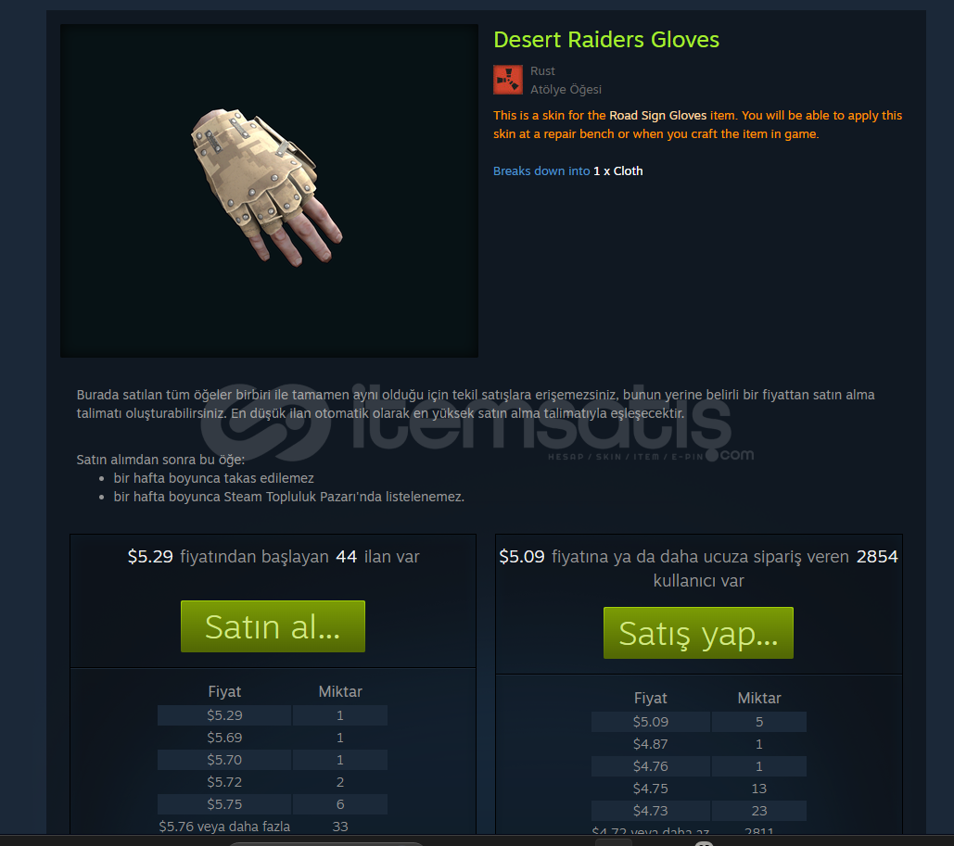Click Fiyat header in the sell listings table
954x846 pixels.
click(224, 691)
